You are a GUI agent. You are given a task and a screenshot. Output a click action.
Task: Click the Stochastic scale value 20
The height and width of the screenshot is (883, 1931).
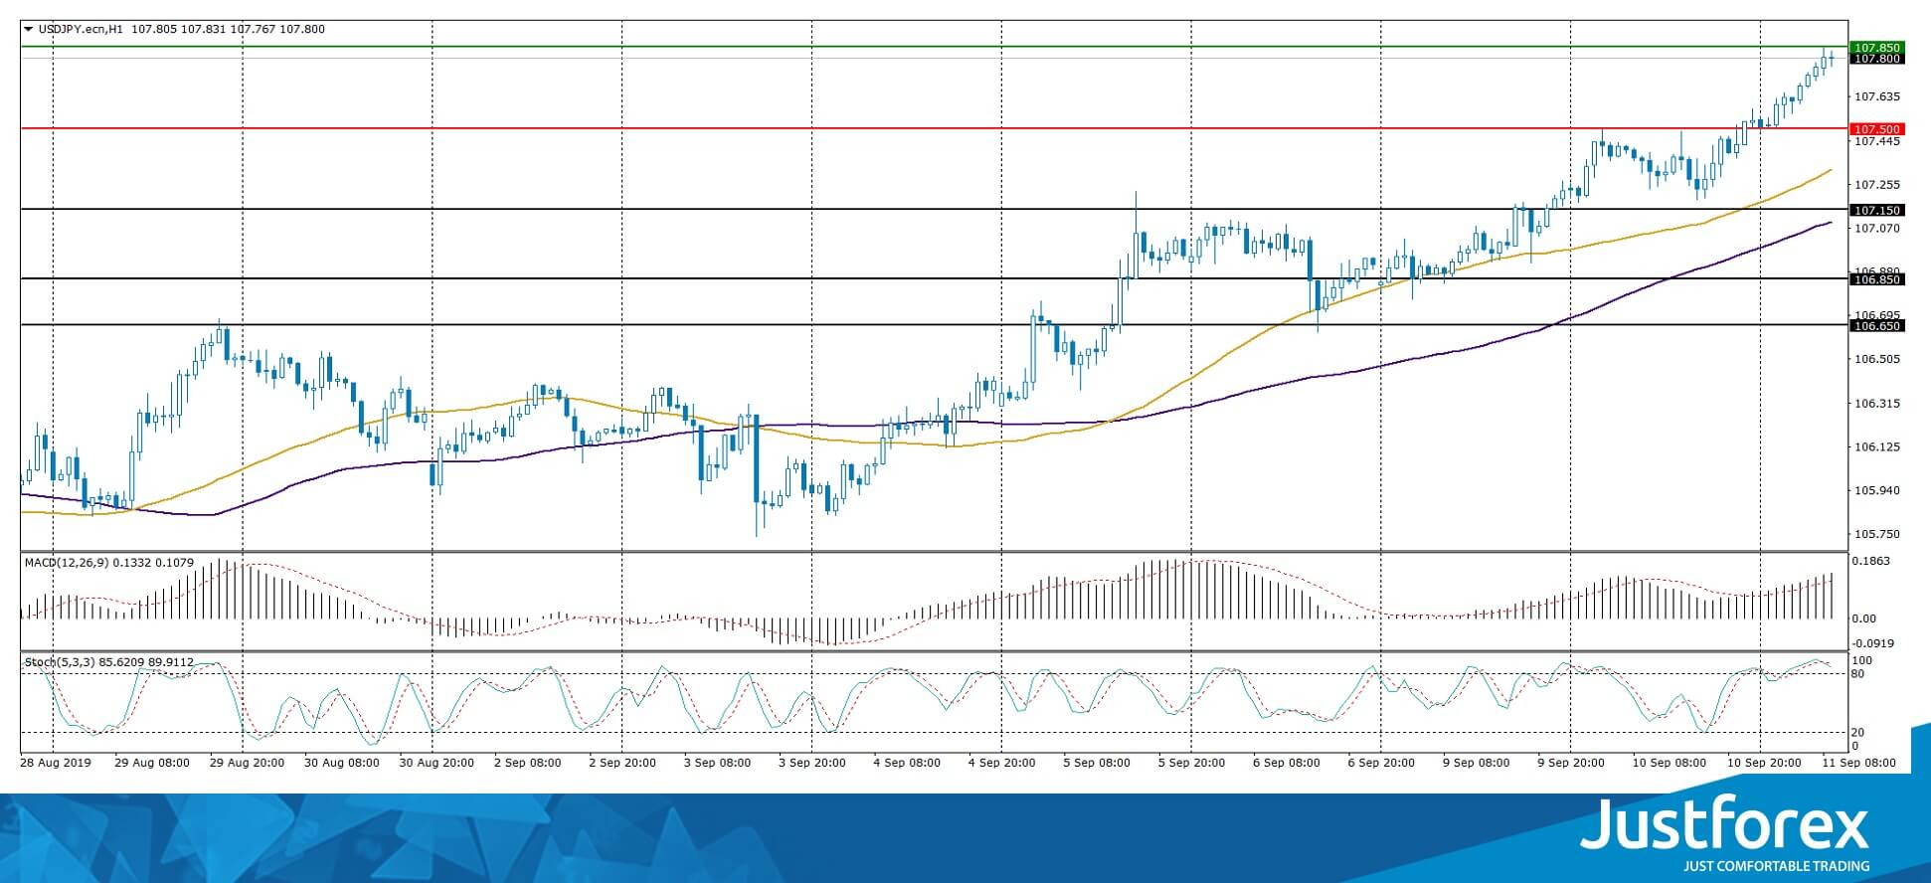(1858, 732)
